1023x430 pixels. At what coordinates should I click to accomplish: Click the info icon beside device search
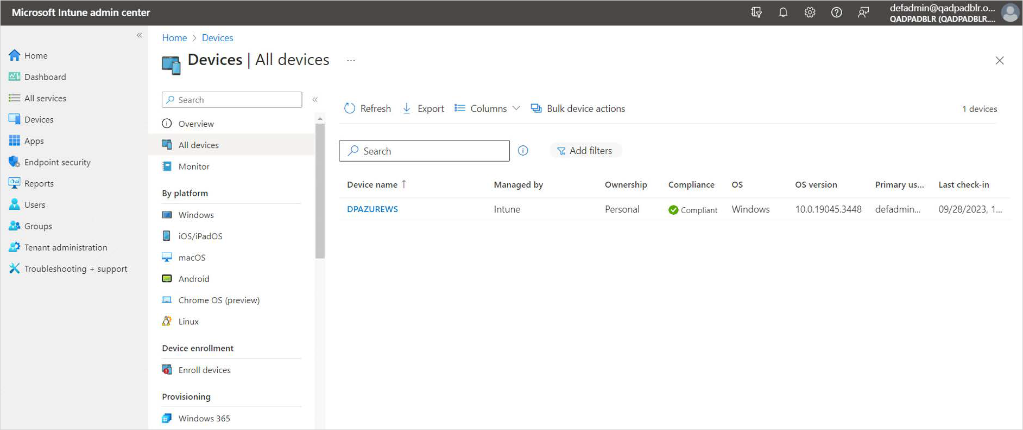(x=523, y=151)
